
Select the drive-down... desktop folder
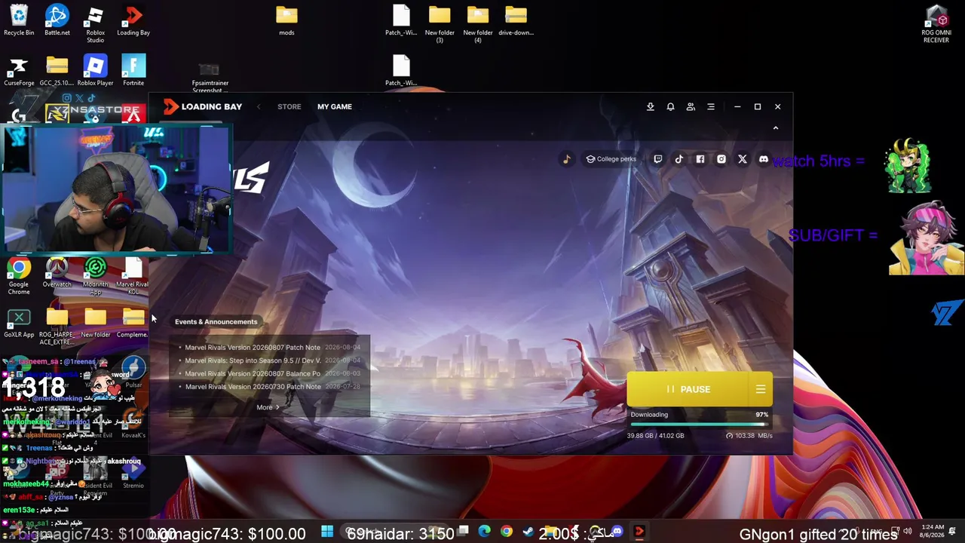[x=516, y=20]
